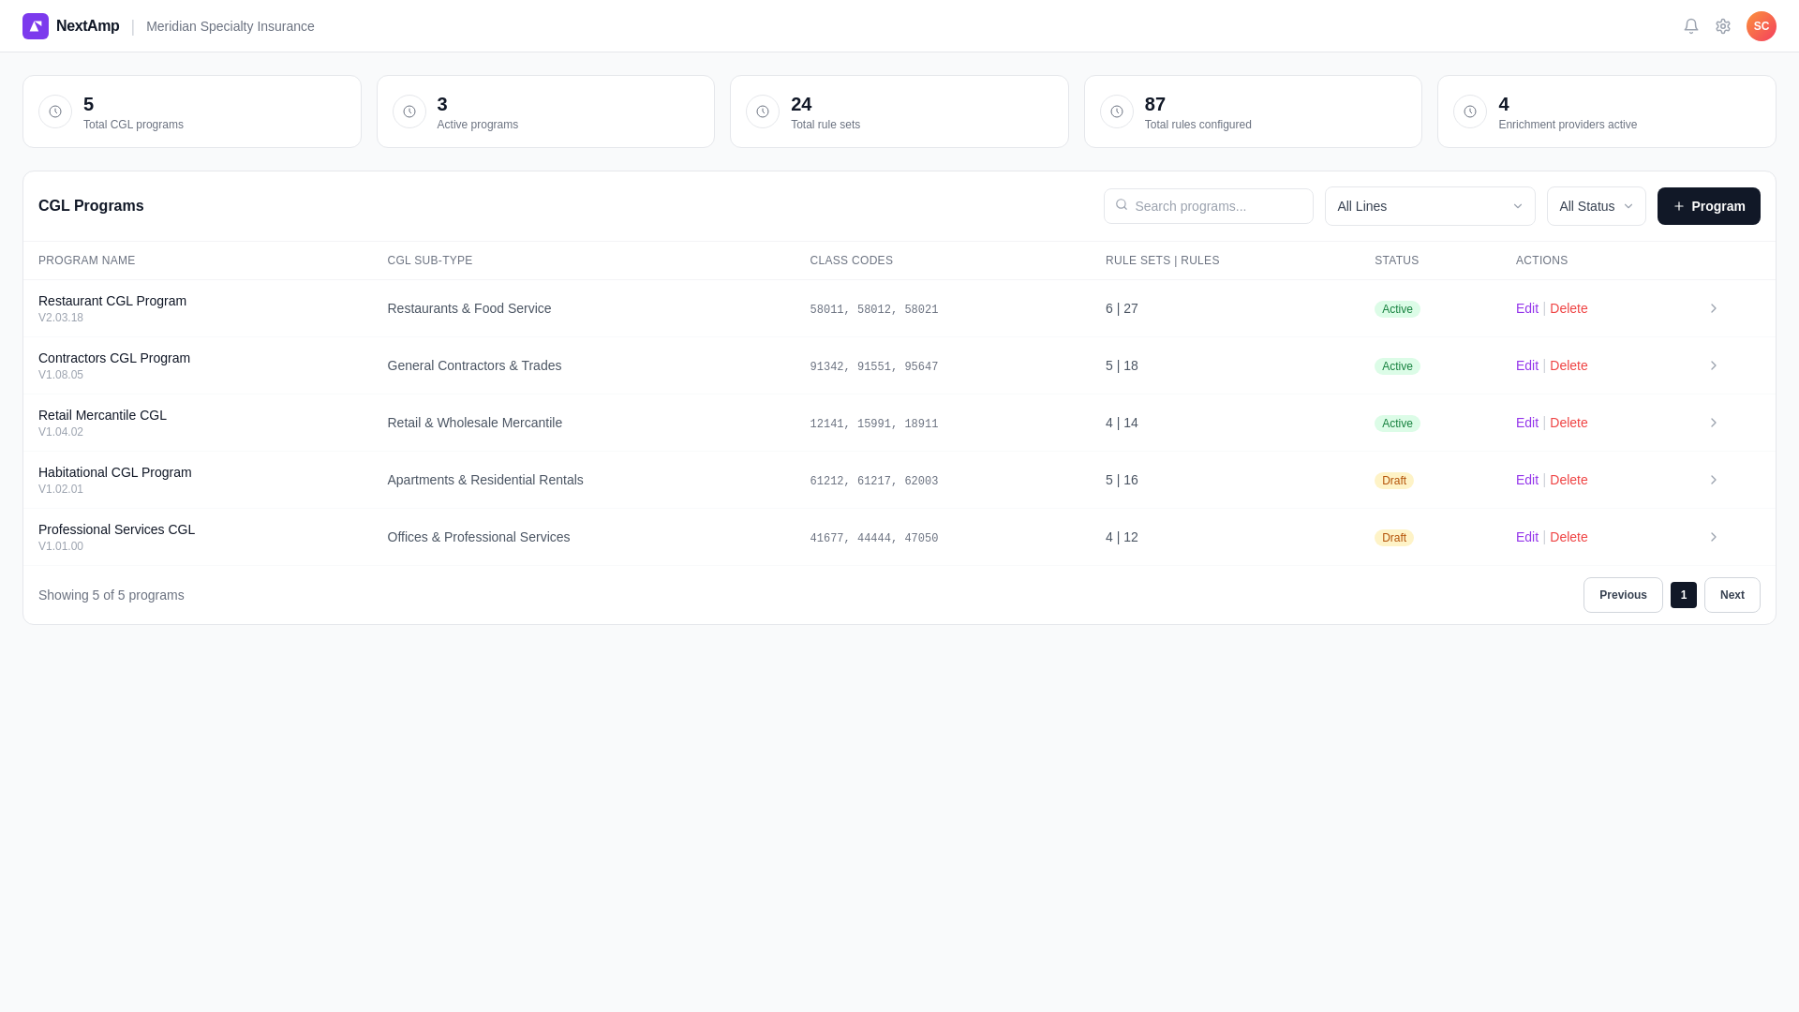
Task: Edit the Restaurant CGL Program
Action: coord(1527,308)
